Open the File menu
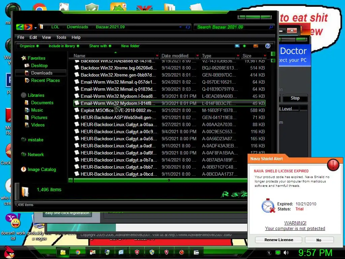This screenshot has width=345, height=259. click(x=21, y=37)
